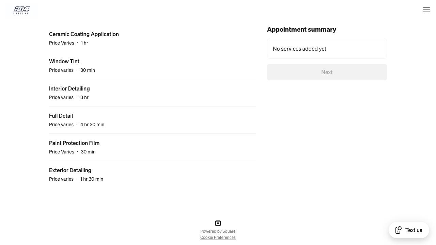Click the '1 hr 30 min' duration text

coord(92,179)
